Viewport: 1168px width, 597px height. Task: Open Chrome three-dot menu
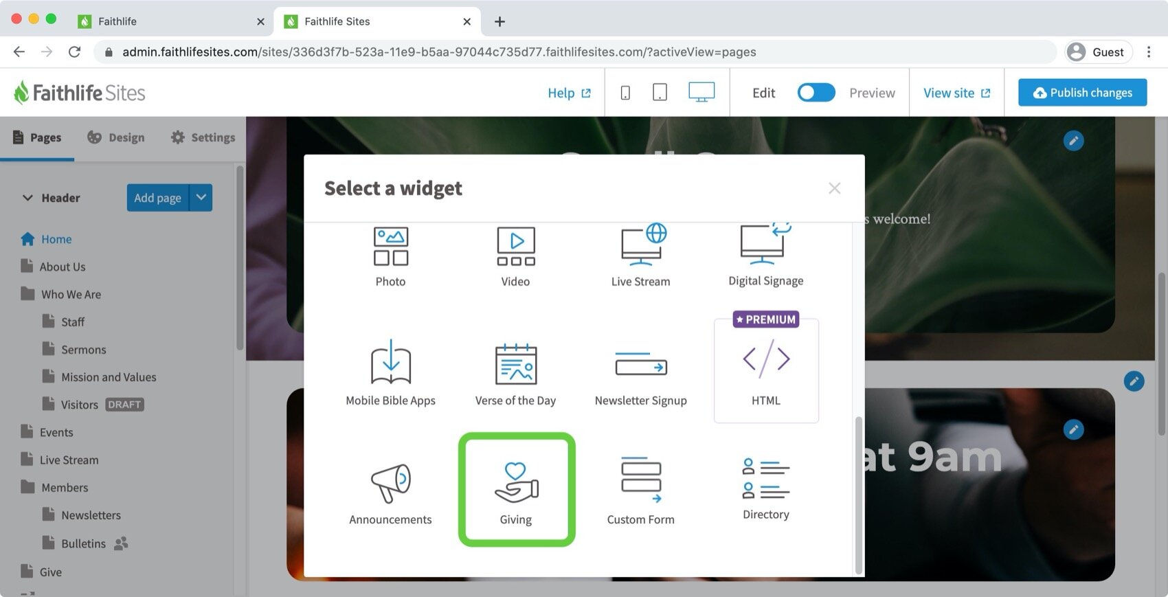coord(1149,52)
